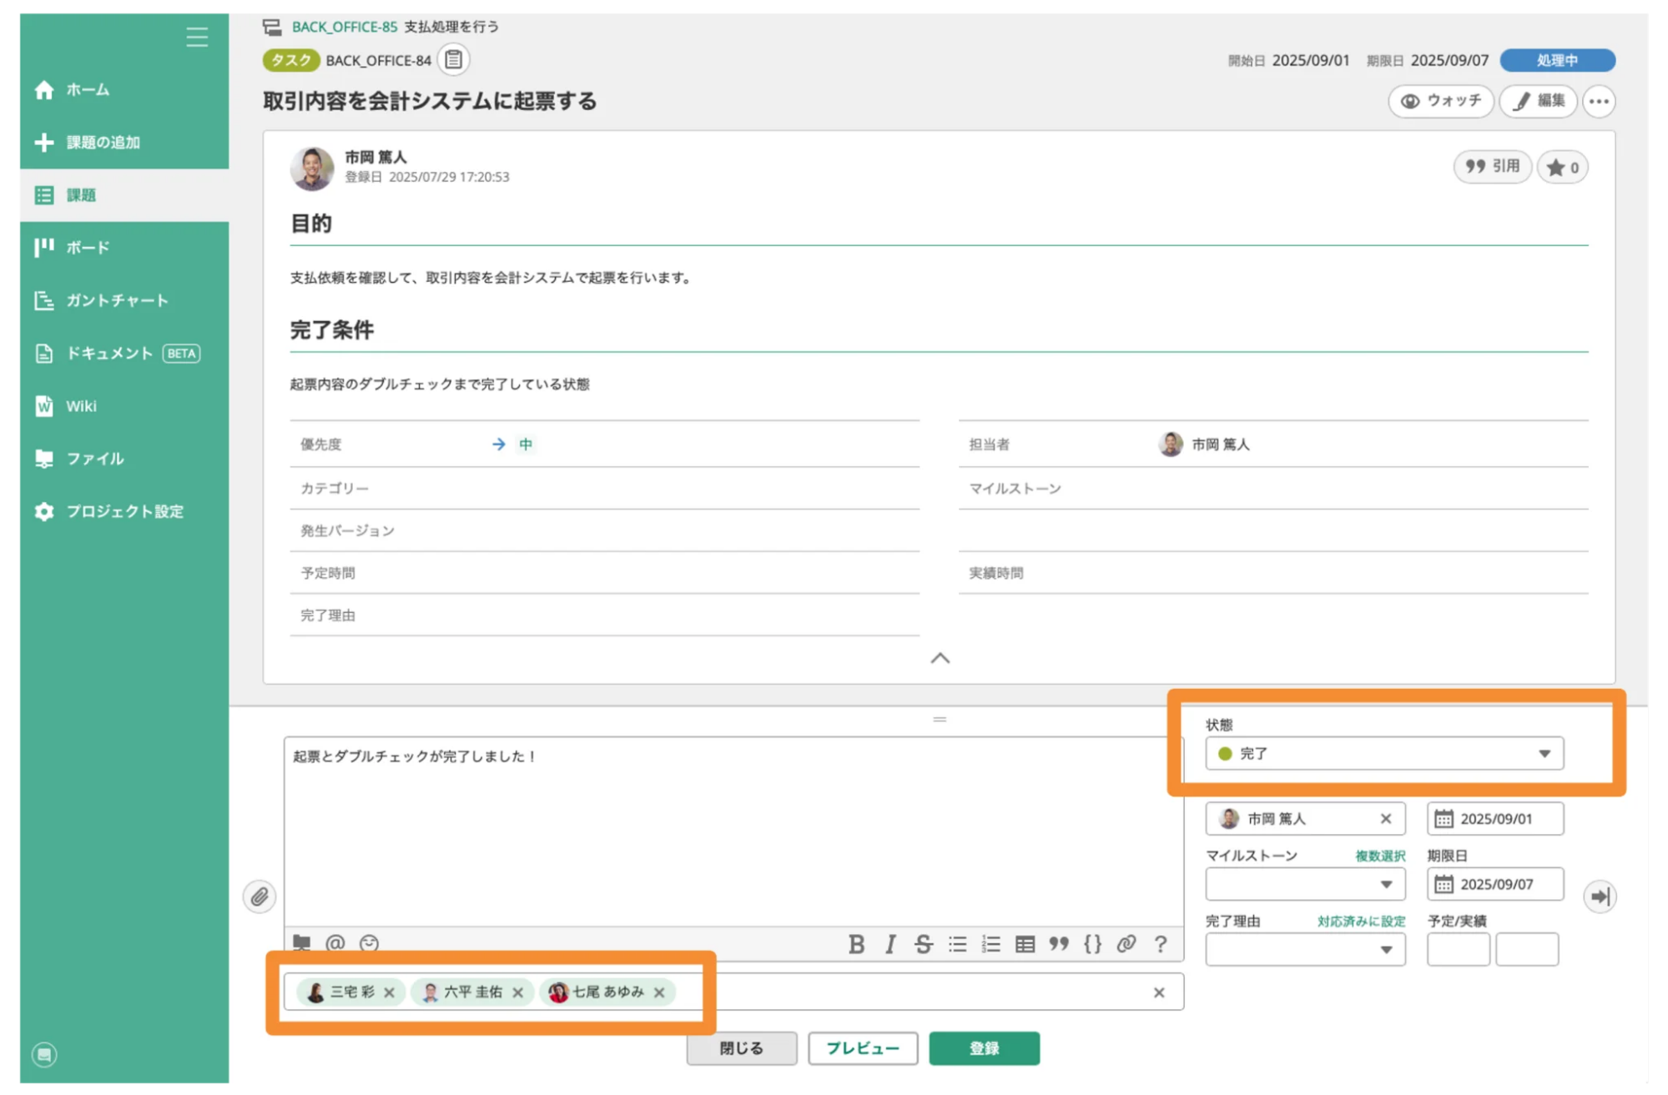Insert a quote block
Image resolution: width=1668 pixels, height=1095 pixels.
click(x=1059, y=944)
